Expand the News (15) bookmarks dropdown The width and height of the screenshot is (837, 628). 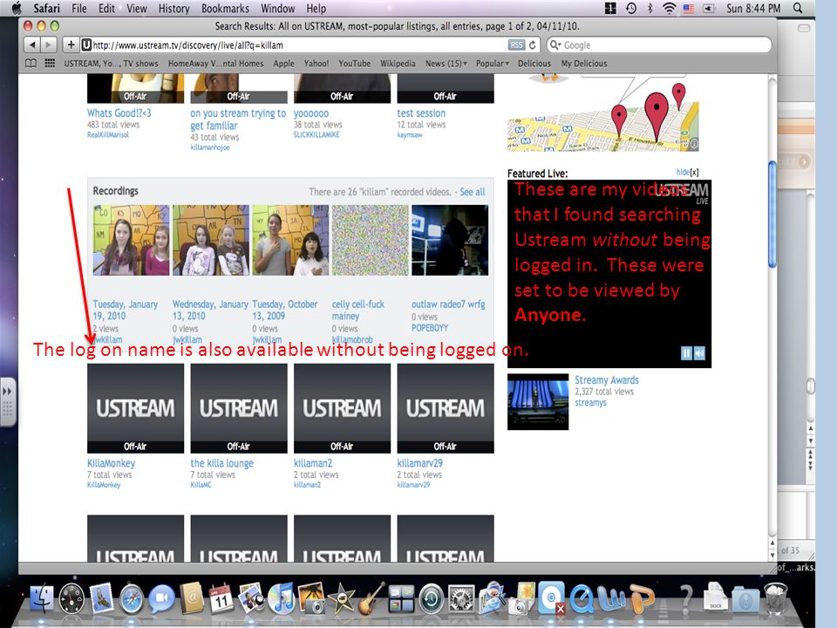[x=446, y=64]
